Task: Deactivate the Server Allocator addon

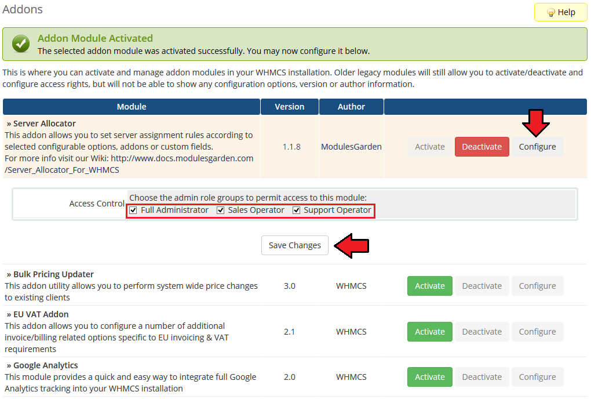Action: 481,147
